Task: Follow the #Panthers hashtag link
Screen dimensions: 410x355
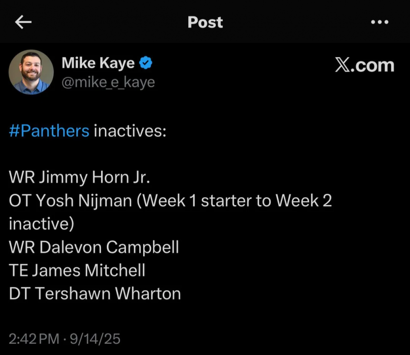Action: tap(49, 131)
